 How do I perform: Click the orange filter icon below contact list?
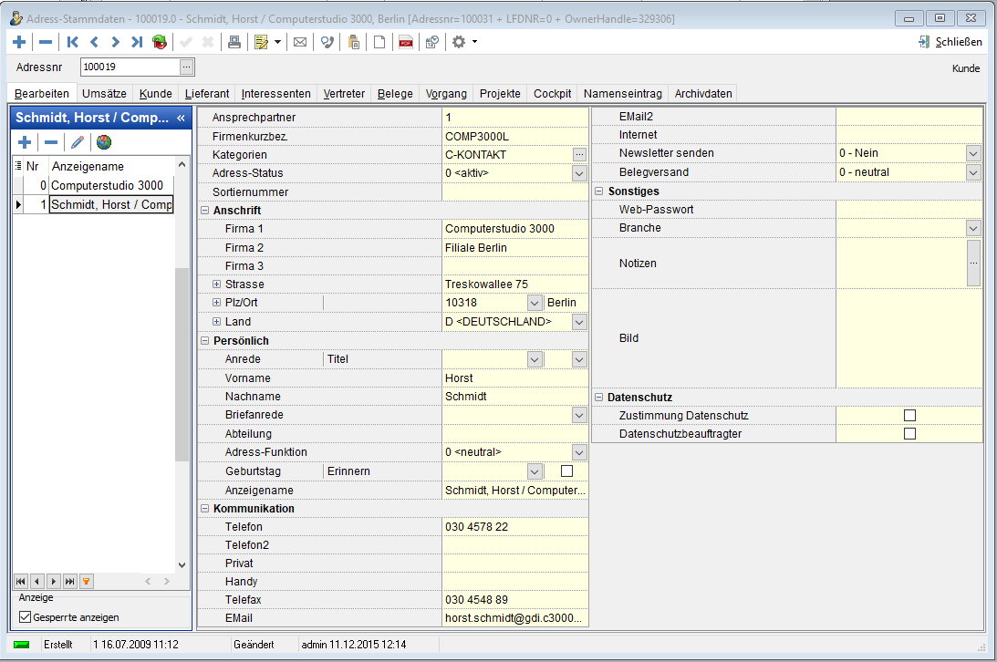click(x=87, y=581)
